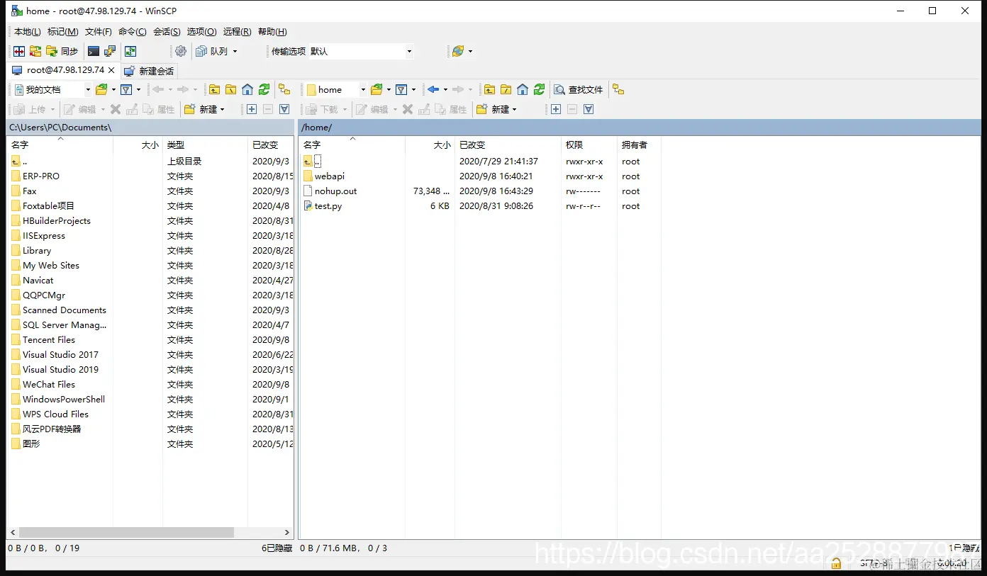Click the 同步 synchronize button
The height and width of the screenshot is (576, 987).
coord(62,51)
